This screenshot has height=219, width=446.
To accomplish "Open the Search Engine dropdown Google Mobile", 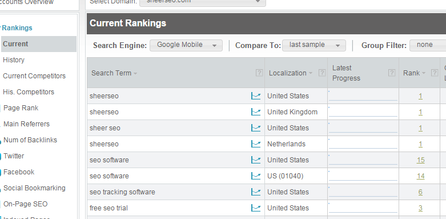I will click(x=186, y=45).
